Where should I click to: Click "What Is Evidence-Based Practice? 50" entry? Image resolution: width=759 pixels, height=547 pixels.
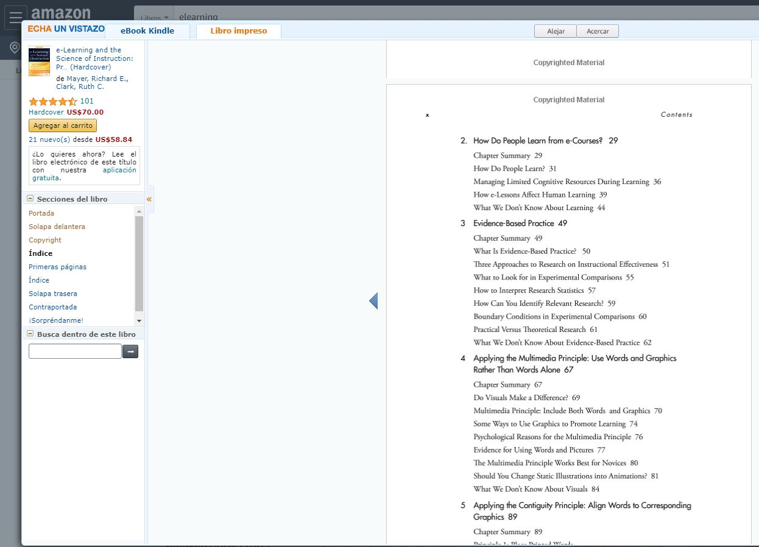pos(532,252)
